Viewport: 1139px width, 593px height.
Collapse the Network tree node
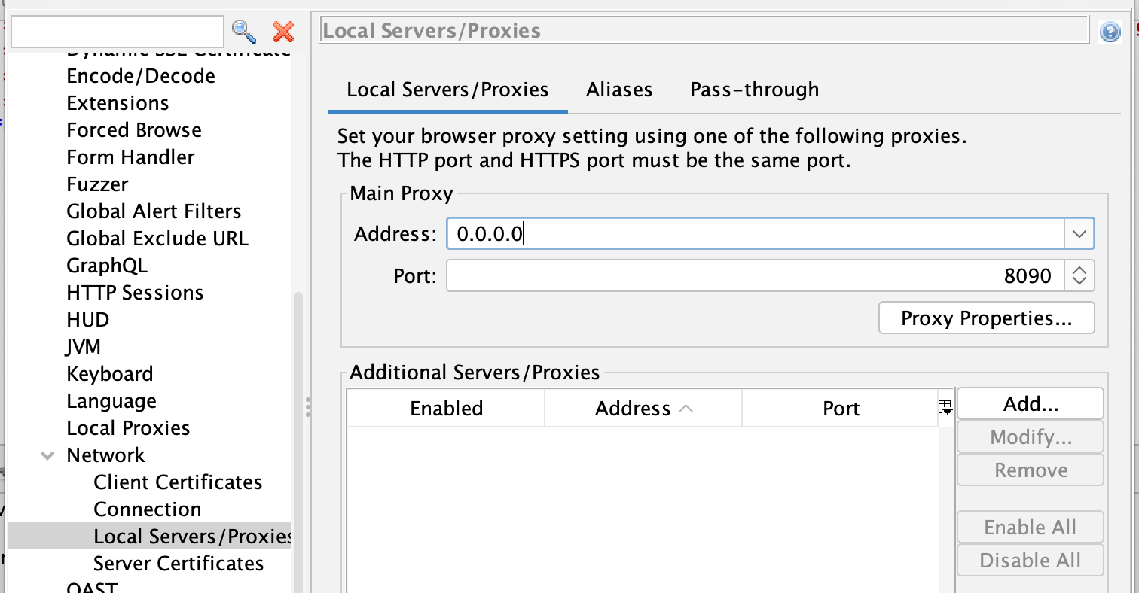tap(48, 455)
